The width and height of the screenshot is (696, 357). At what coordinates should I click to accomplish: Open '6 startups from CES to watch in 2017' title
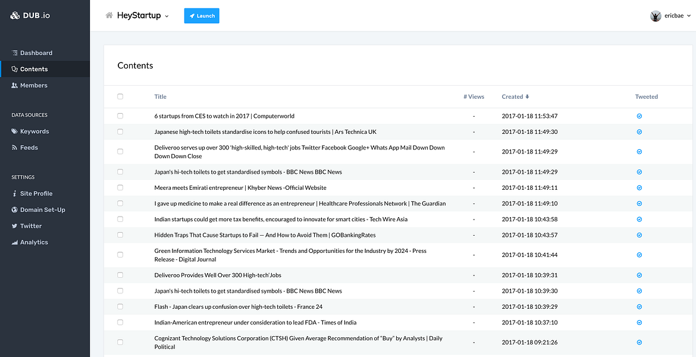click(224, 116)
